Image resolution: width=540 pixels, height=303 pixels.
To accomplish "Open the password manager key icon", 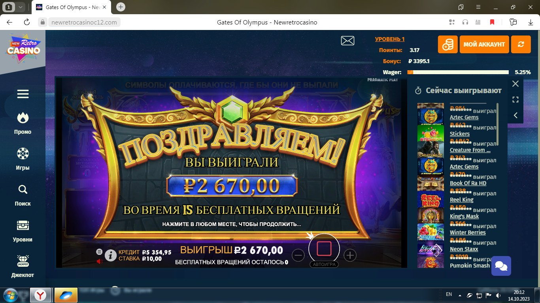I will (x=513, y=22).
